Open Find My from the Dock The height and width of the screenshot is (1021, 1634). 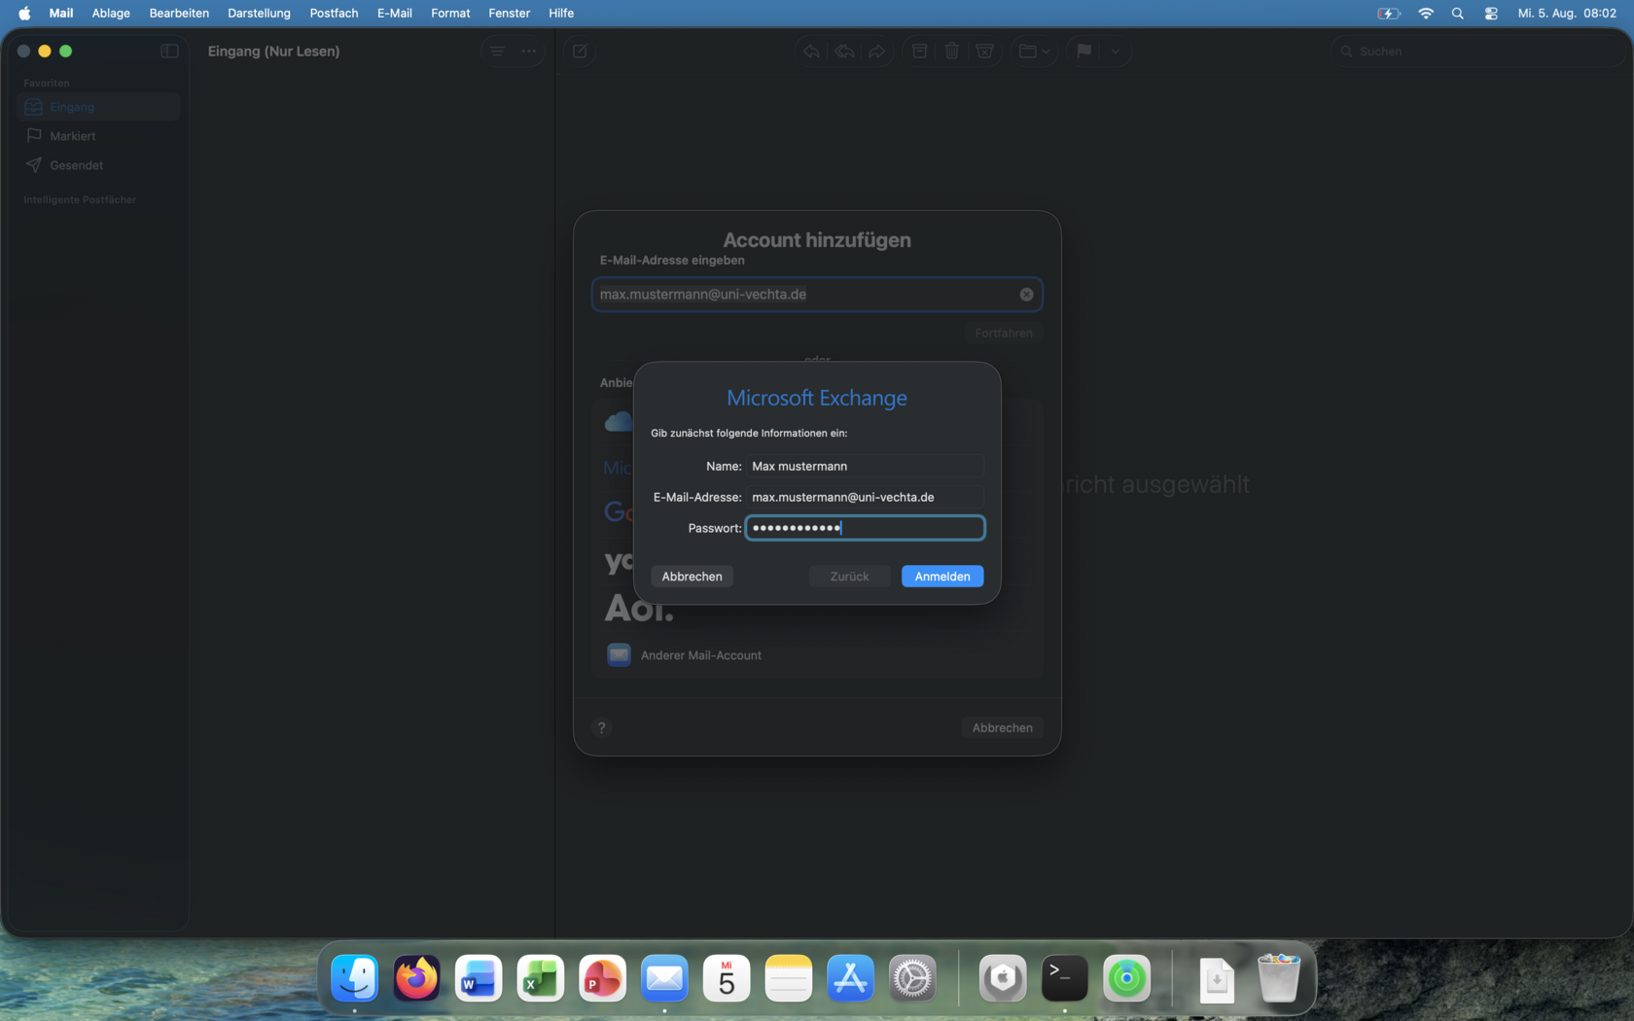(x=1126, y=978)
